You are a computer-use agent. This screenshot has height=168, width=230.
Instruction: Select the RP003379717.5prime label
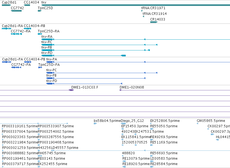tap(20, 164)
